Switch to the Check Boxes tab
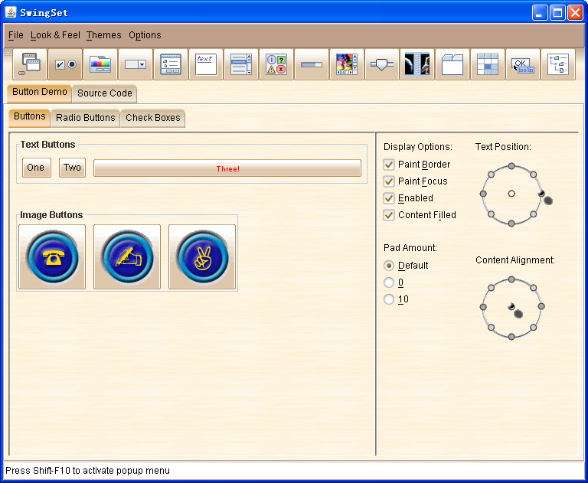 [x=153, y=118]
